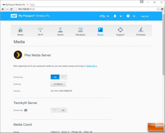The height and width of the screenshot is (133, 165).
Task: Turn off Plex Streaming toggle
Action: [x=59, y=77]
